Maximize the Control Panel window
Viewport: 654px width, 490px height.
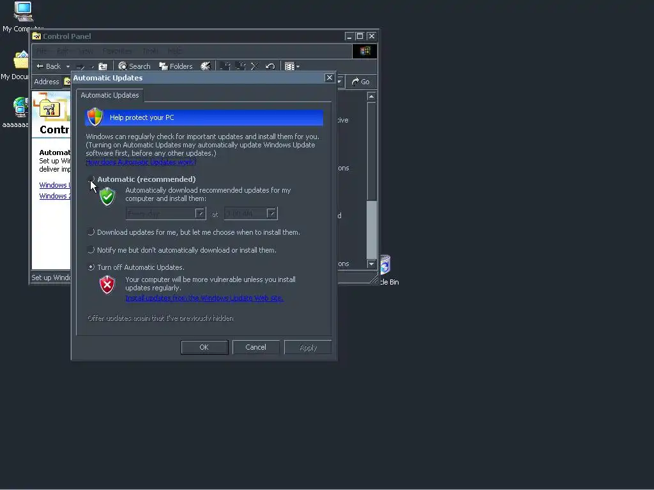pos(360,36)
